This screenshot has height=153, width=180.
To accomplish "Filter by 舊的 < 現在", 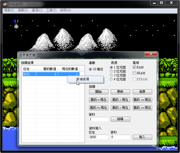I will pos(120,100).
